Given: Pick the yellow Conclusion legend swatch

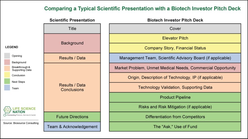Looking at the screenshot, I should pyautogui.click(x=7, y=75).
